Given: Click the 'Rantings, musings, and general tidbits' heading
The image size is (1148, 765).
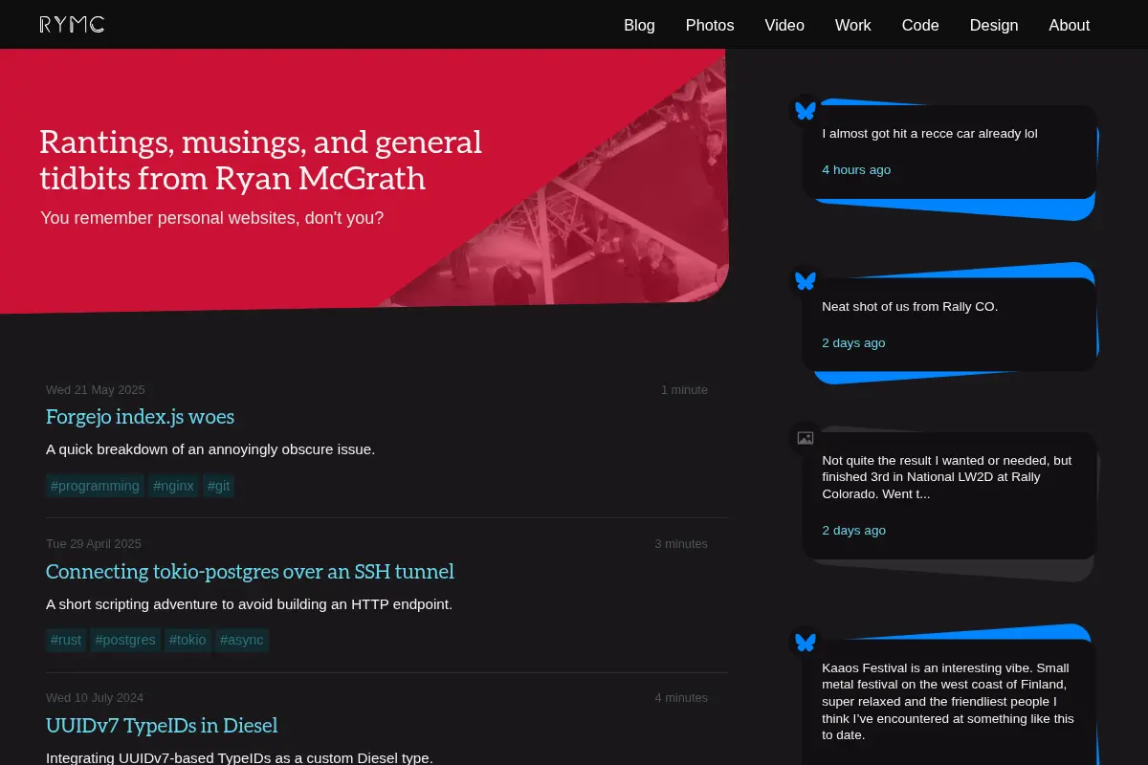Looking at the screenshot, I should coord(261,160).
